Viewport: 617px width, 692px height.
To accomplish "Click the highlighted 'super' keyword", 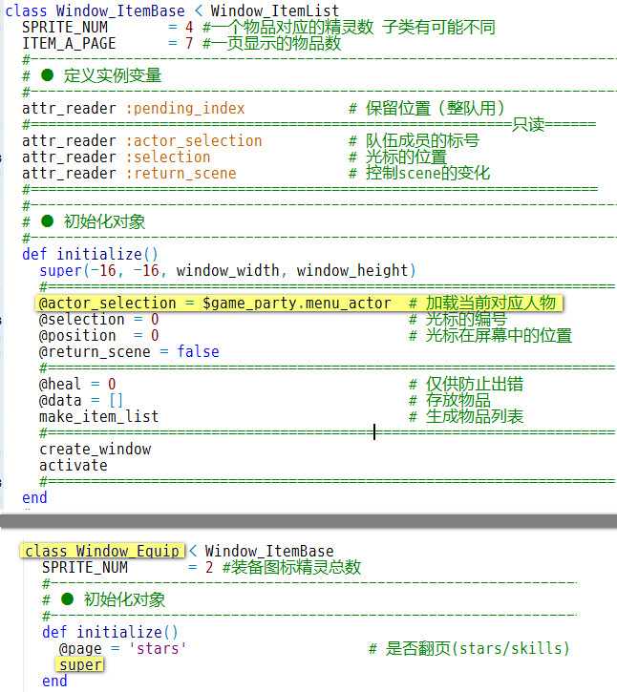I will 80,664.
